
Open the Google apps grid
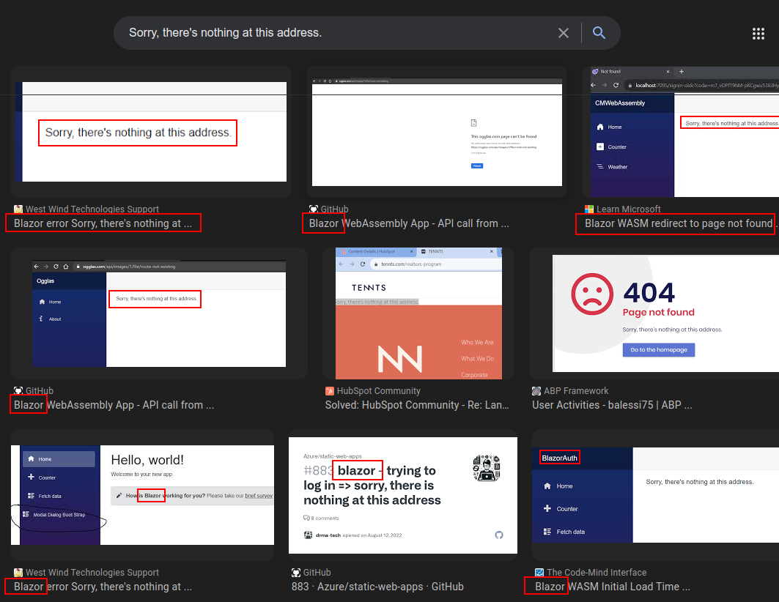tap(758, 33)
